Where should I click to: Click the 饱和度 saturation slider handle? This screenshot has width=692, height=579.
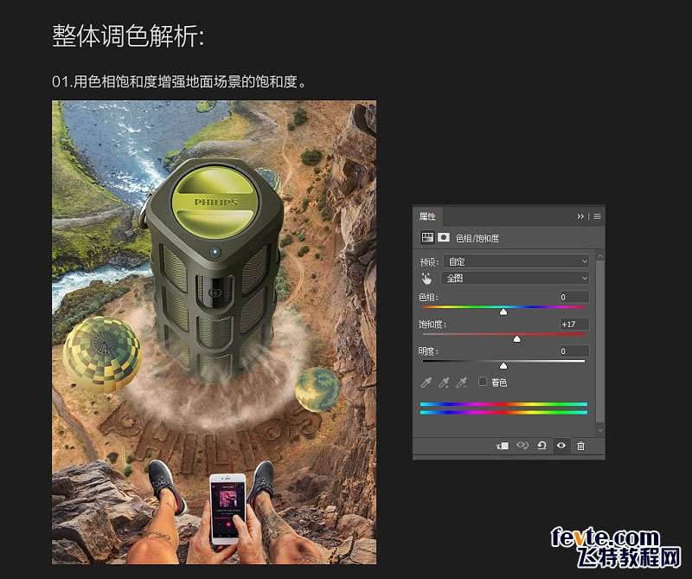pos(516,339)
